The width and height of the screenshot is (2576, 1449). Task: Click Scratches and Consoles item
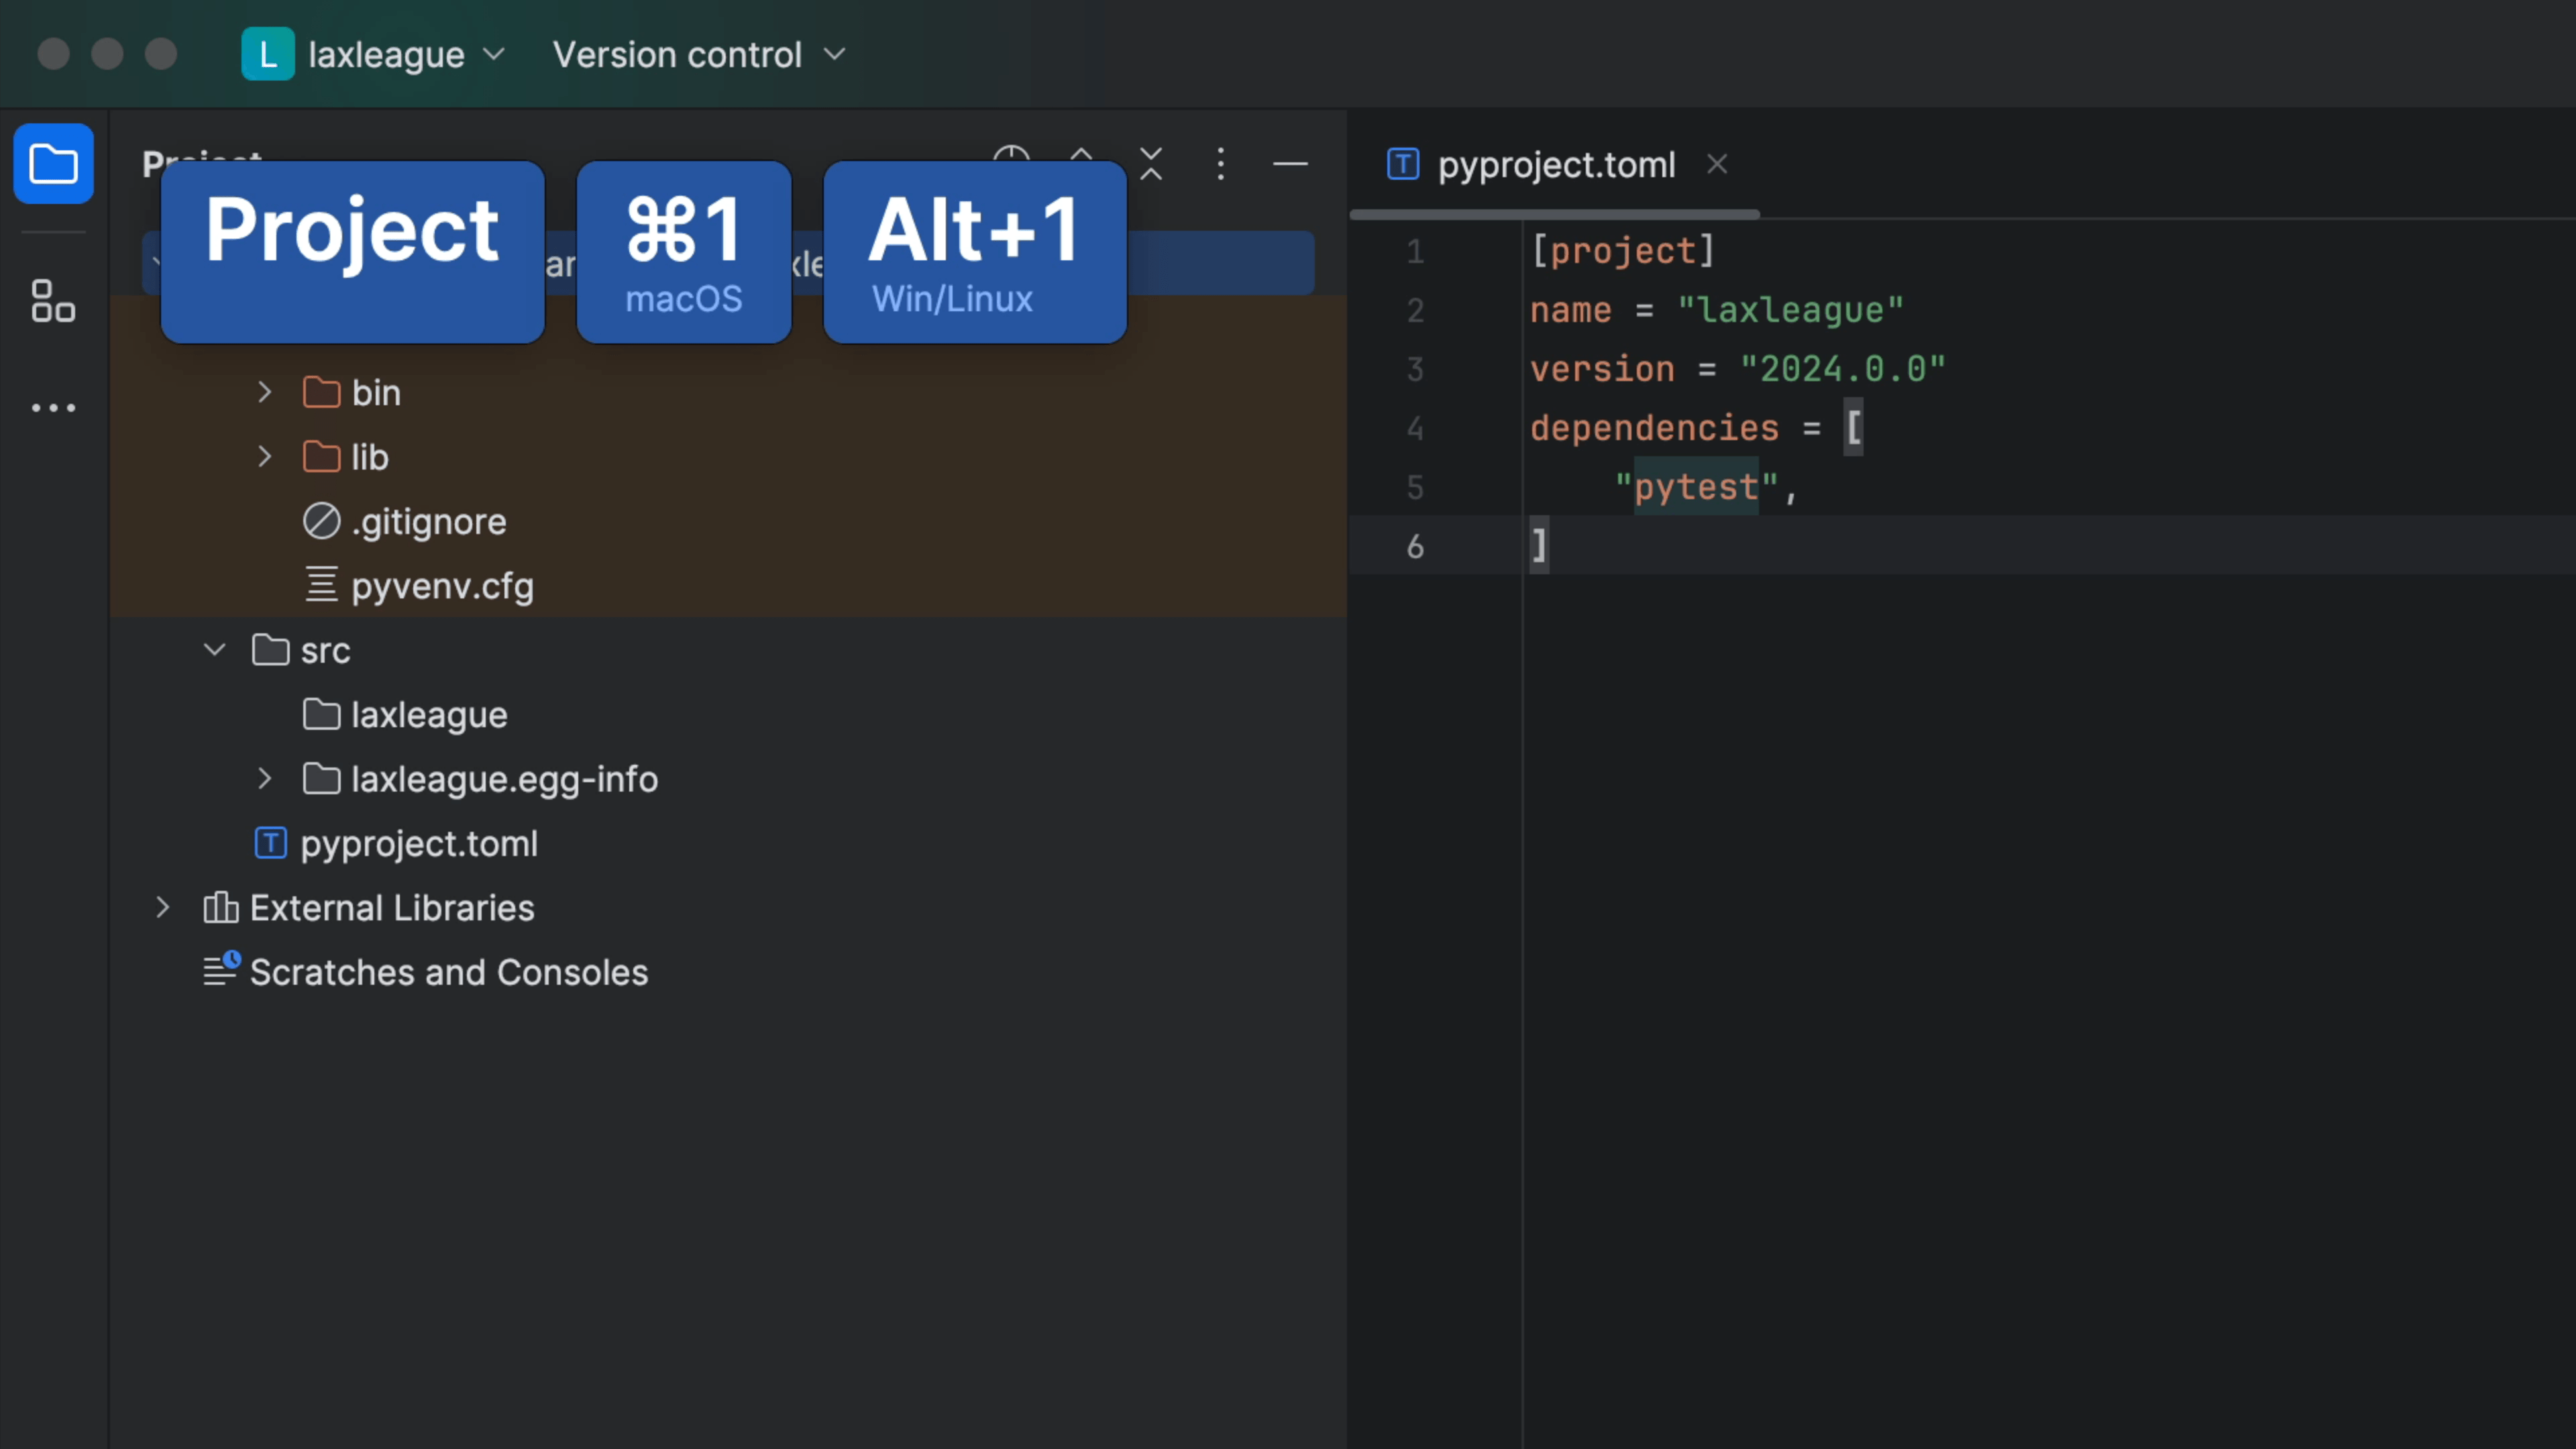point(448,972)
